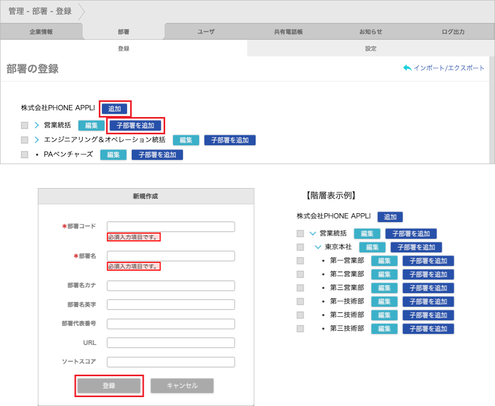Go to the お知らせ tab
Screen dimensions: 495x406
[371, 31]
